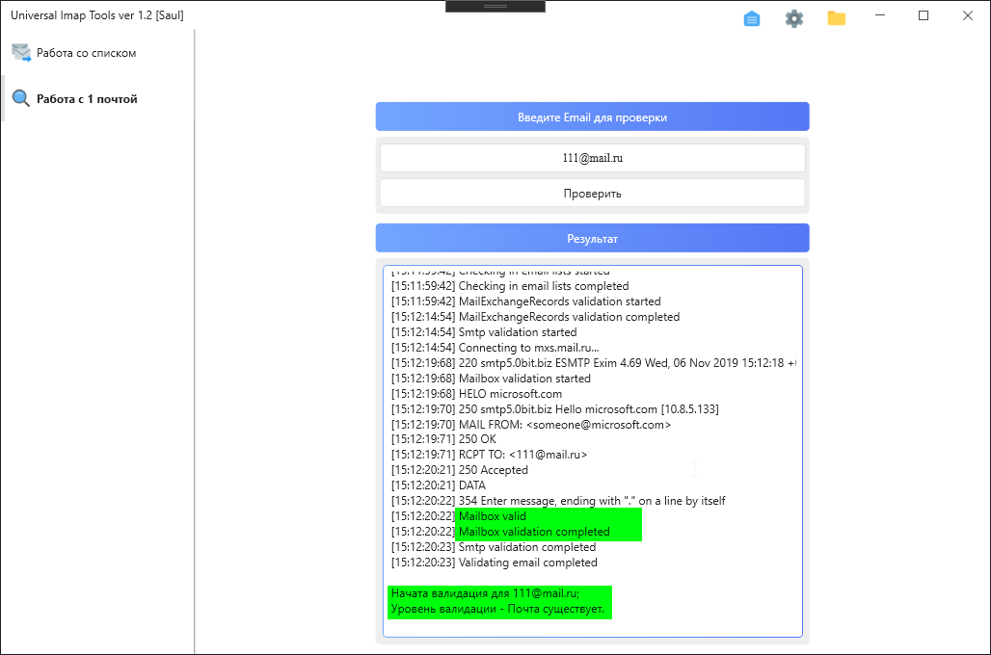Click the highlighted Mailbox valid log line
Viewport: 991px width, 655px height.
493,516
